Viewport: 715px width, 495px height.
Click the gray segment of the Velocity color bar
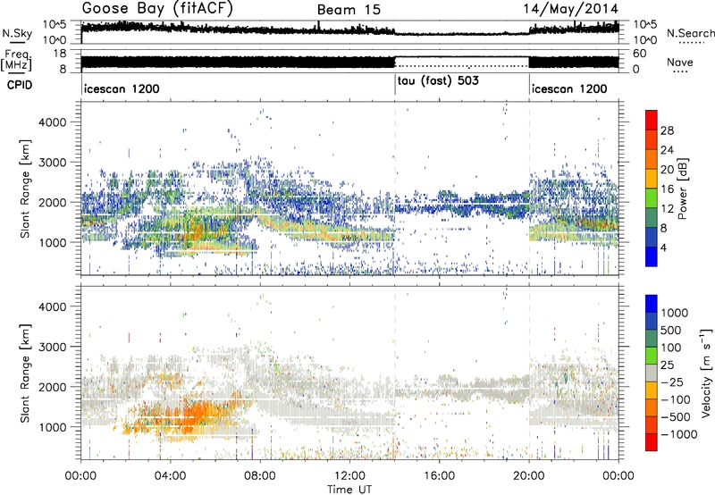[x=652, y=373]
